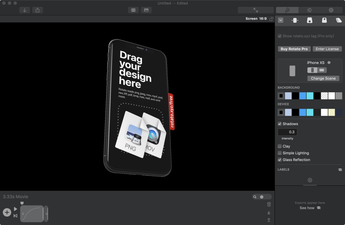Screen dimensions: 345x225
Task: Disable the Shadows checkbox
Action: [280, 124]
